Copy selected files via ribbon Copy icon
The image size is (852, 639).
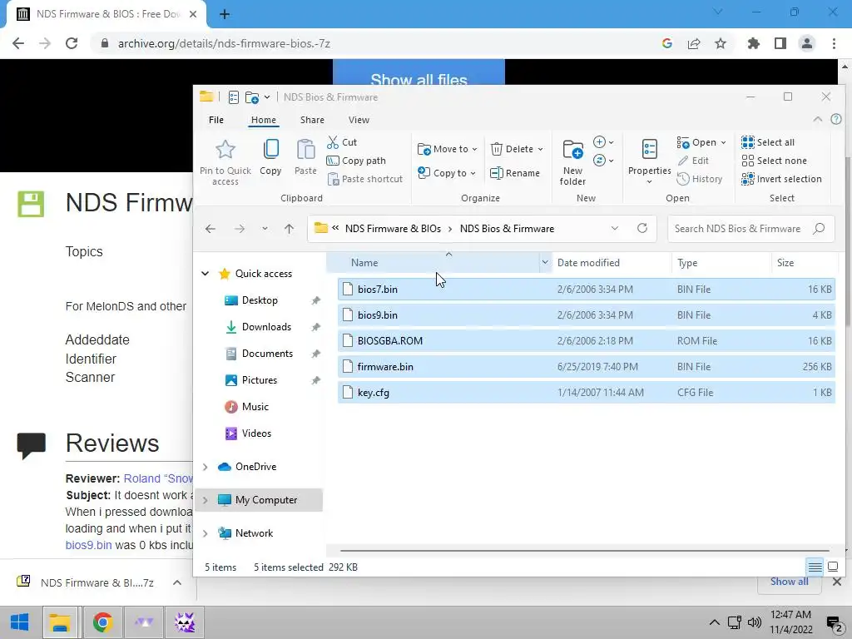coord(270,156)
